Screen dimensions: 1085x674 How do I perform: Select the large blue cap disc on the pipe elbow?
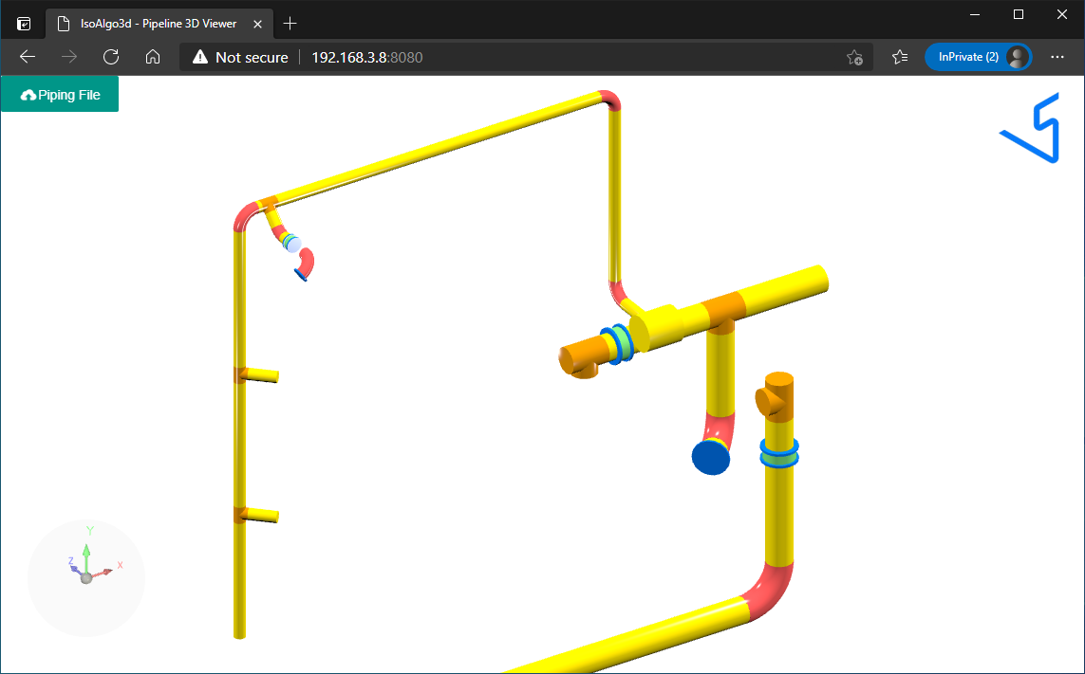point(711,457)
